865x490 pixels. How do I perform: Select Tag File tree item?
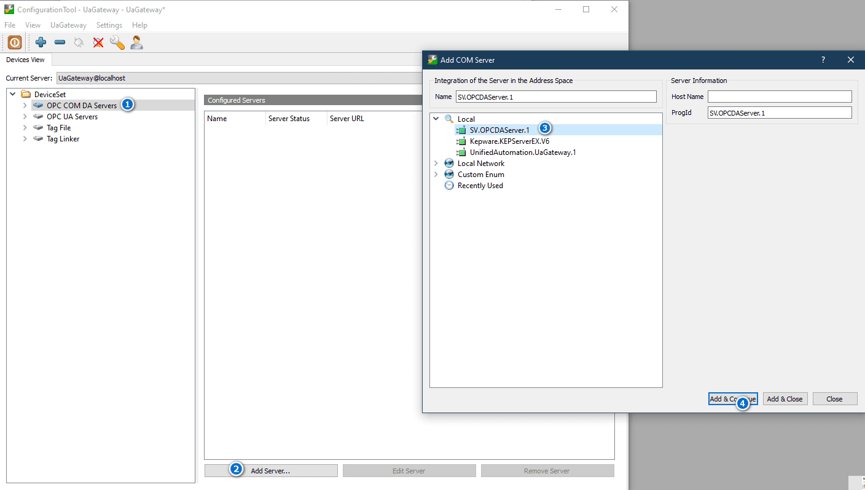click(59, 128)
